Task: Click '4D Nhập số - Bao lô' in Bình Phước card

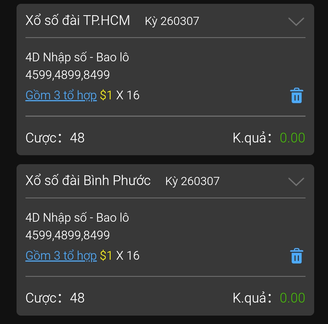Action: point(77,218)
